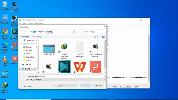The width and height of the screenshot is (178, 100).
Task: Open Notepad Help menu
Action: [41, 23]
